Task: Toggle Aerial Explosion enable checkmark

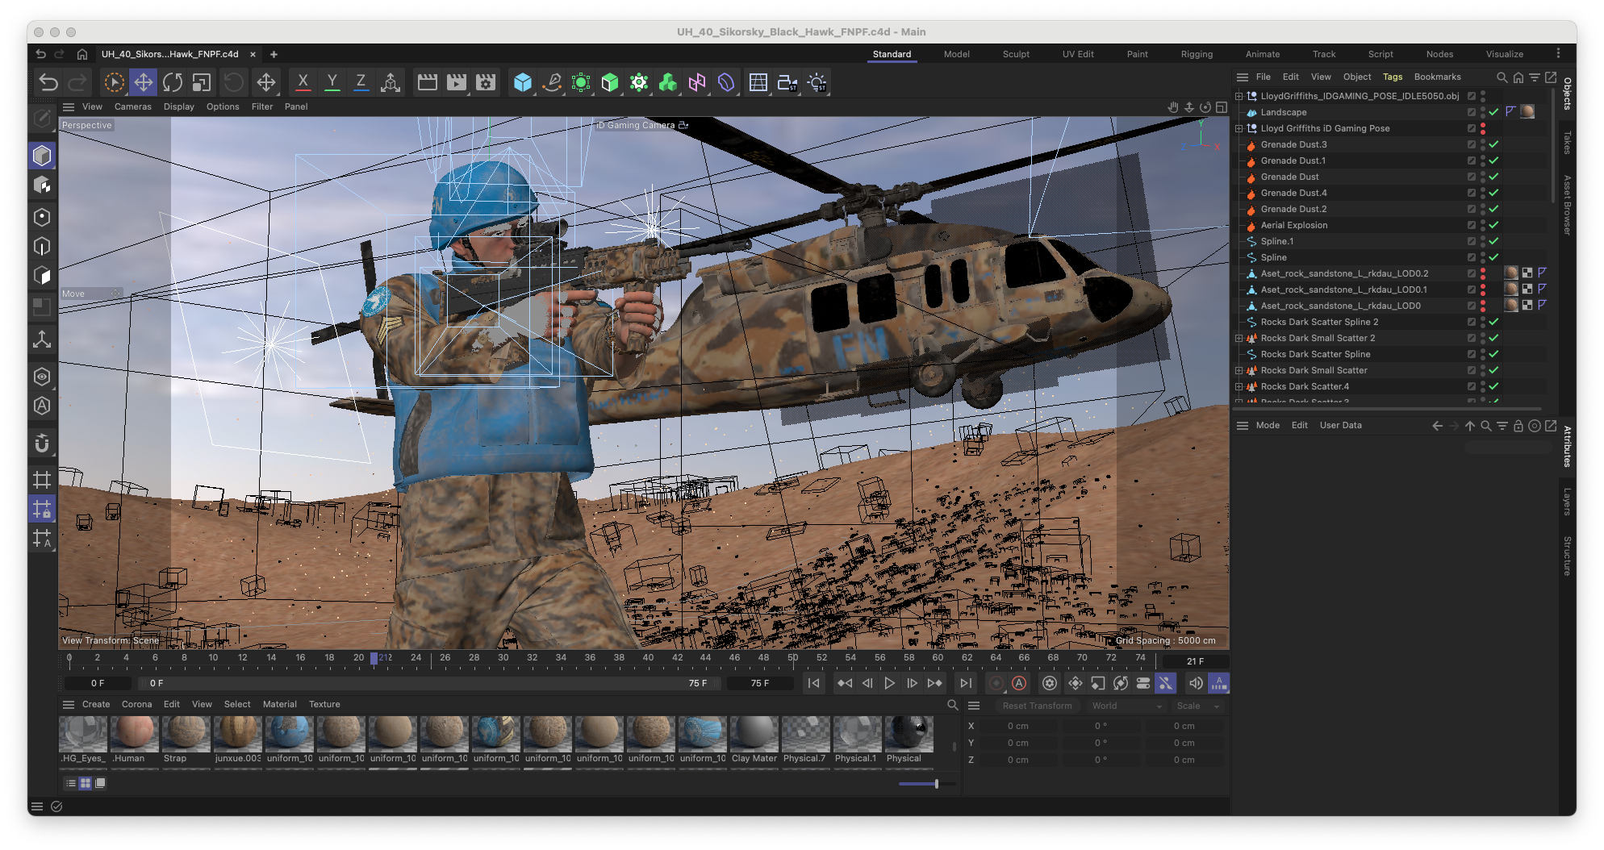Action: pyautogui.click(x=1493, y=225)
